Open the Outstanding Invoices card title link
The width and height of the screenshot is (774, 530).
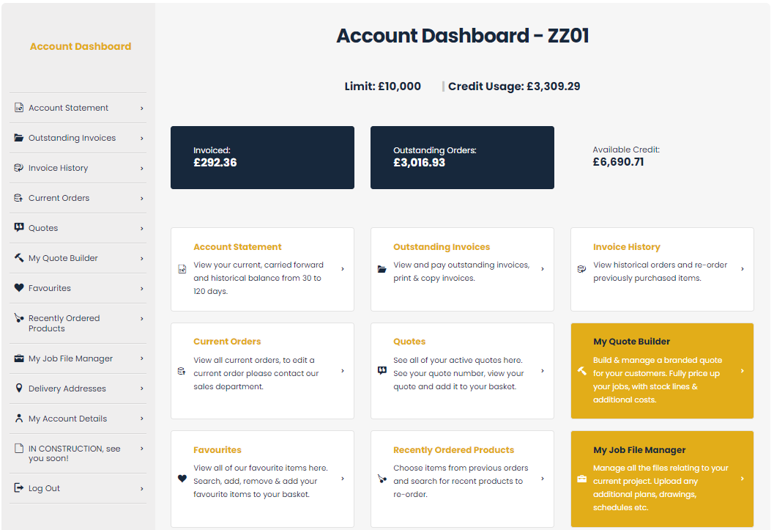pos(442,247)
